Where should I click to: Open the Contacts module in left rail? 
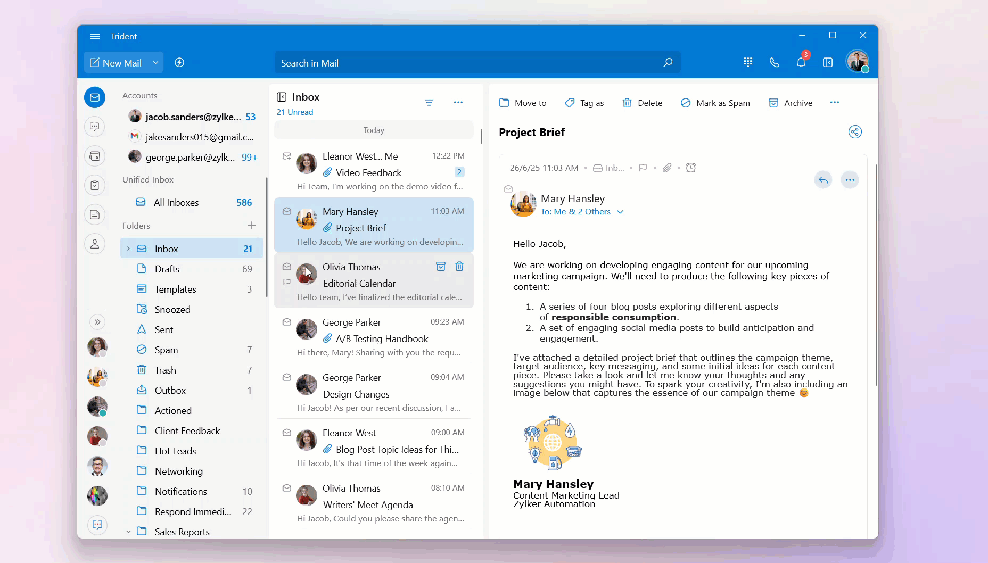tap(95, 244)
